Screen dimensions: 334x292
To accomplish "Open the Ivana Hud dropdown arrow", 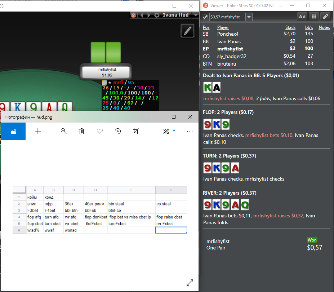I will click(x=196, y=15).
